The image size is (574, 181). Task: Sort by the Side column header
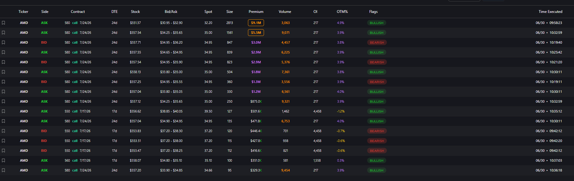point(45,11)
